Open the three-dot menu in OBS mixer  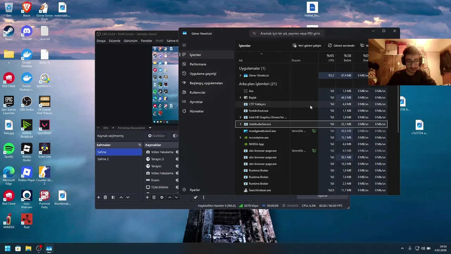(x=203, y=198)
